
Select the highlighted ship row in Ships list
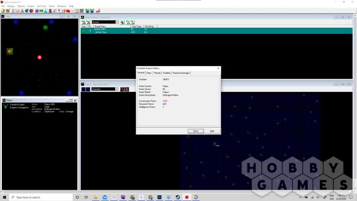pyautogui.click(x=216, y=31)
